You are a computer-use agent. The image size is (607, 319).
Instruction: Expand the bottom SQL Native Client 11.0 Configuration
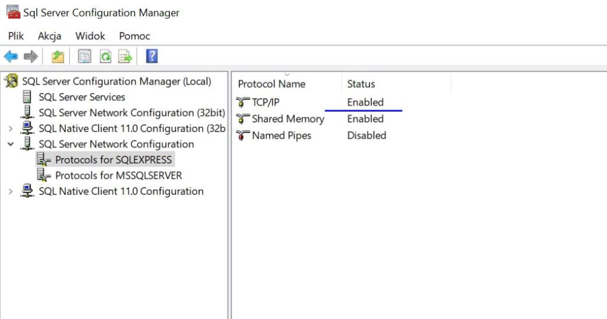[x=11, y=191]
